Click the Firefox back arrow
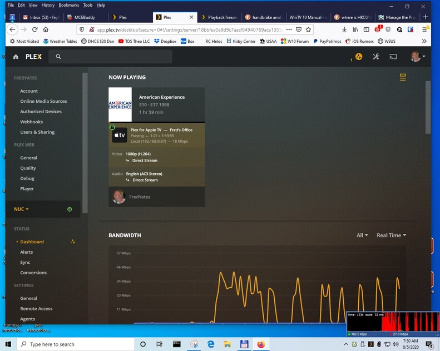 click(x=12, y=29)
